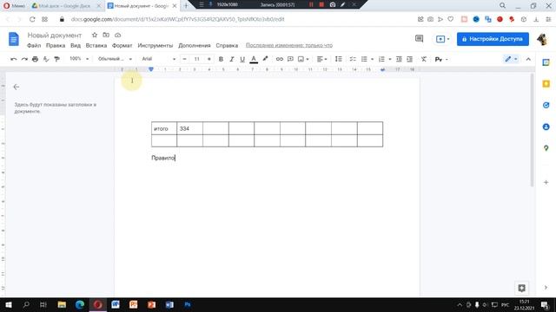Move document with folder icon
Screen dimensions: 556x312
[x=106, y=35]
